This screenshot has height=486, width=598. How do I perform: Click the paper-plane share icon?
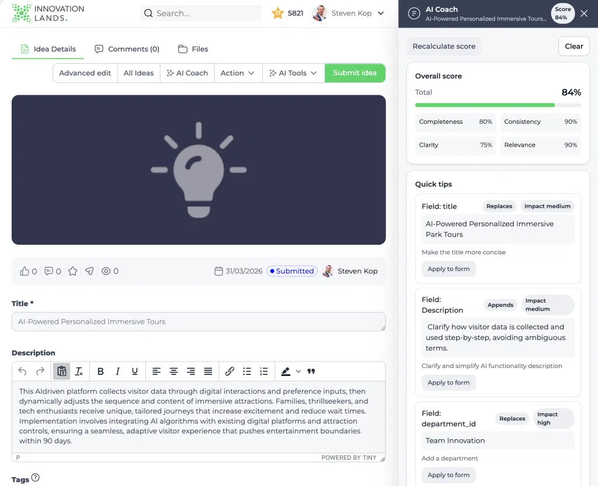click(x=89, y=271)
